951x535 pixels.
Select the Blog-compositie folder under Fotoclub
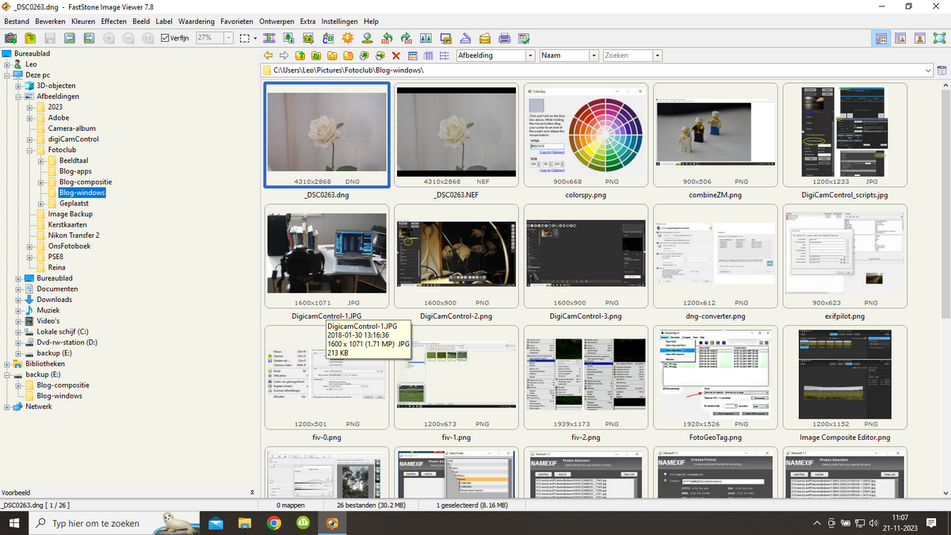pyautogui.click(x=85, y=182)
